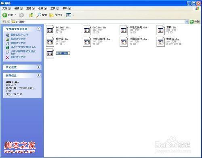Screen dimensions: 202x158
Task: Click the 其它位置 panel header text
Action: 11,67
